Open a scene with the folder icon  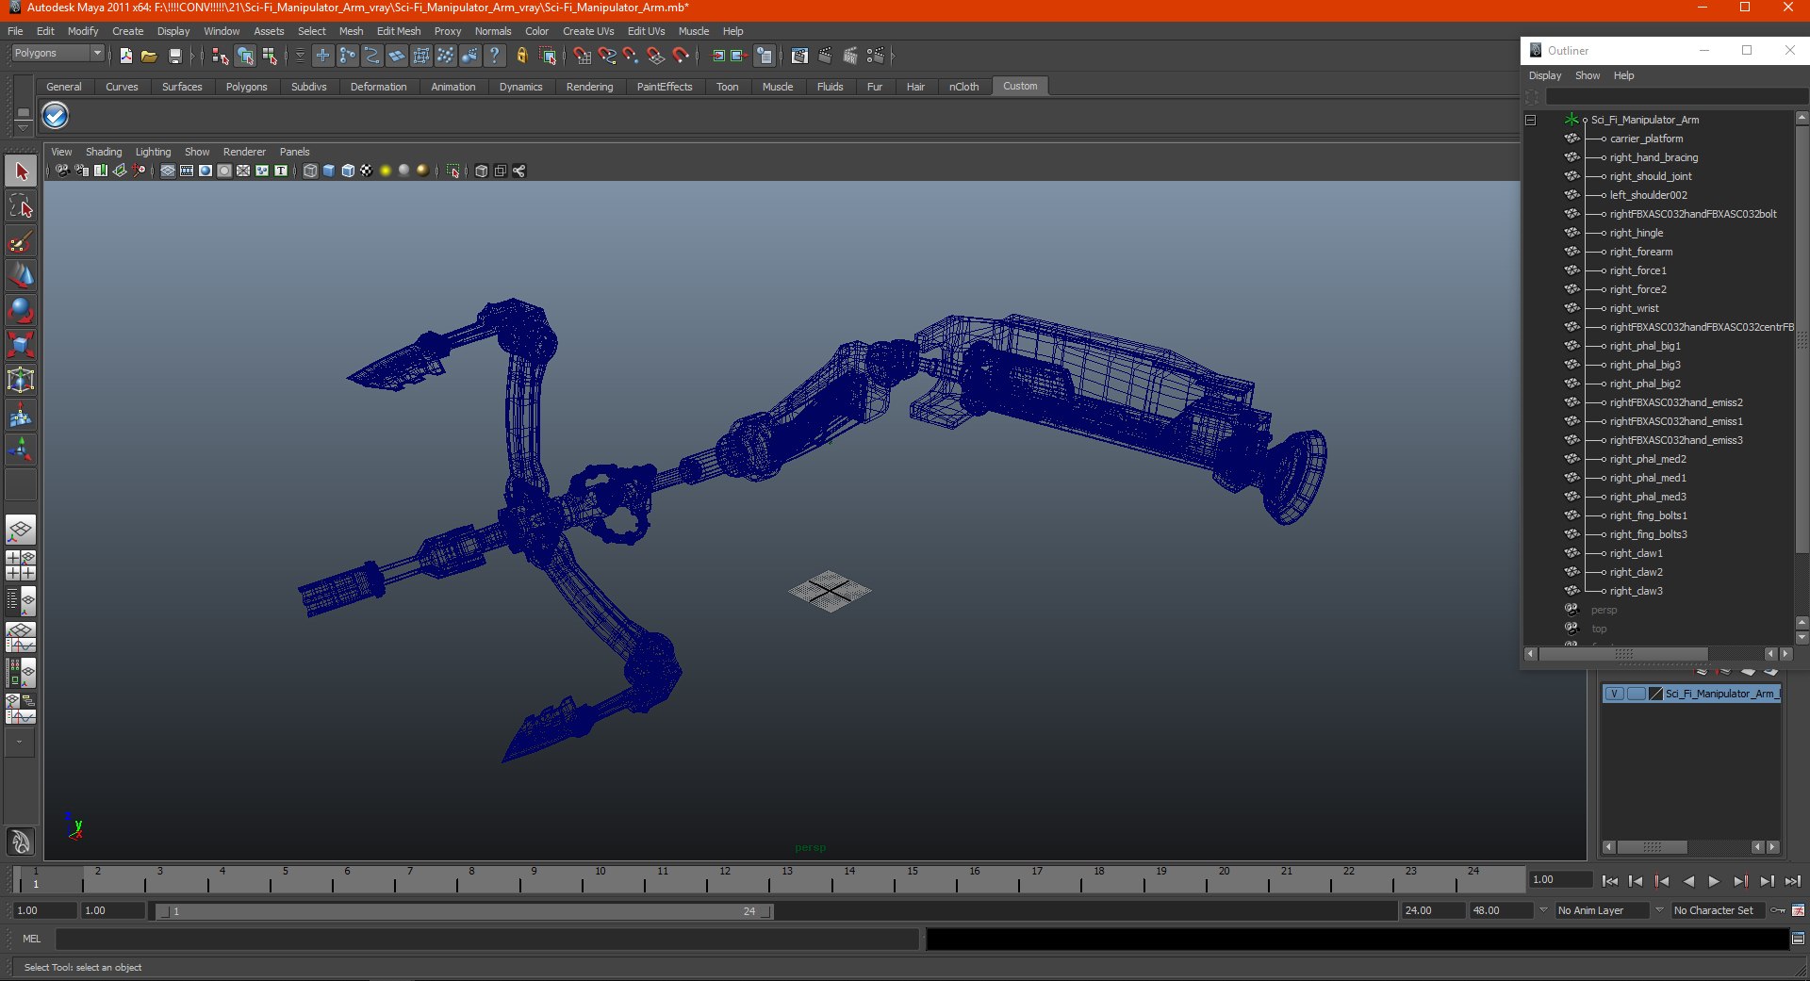(149, 57)
